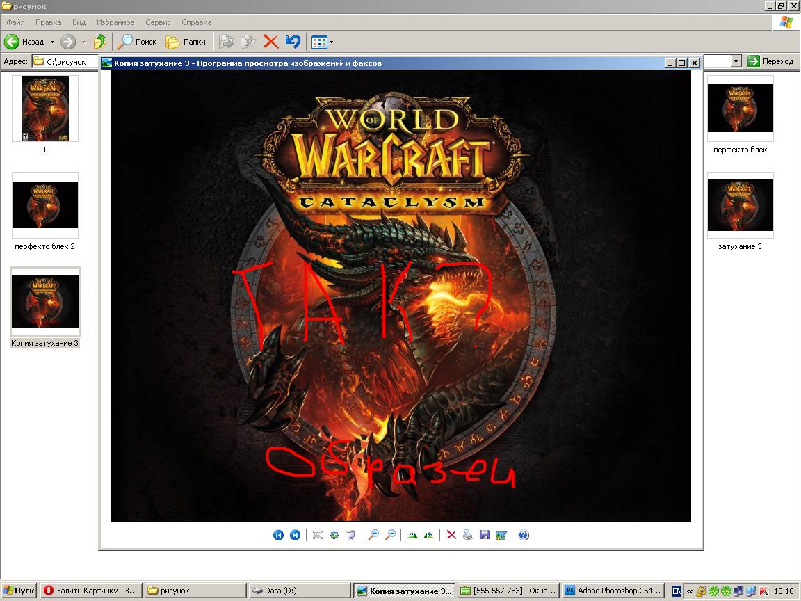801x601 pixels.
Task: Open the Сервис menu
Action: pos(158,22)
